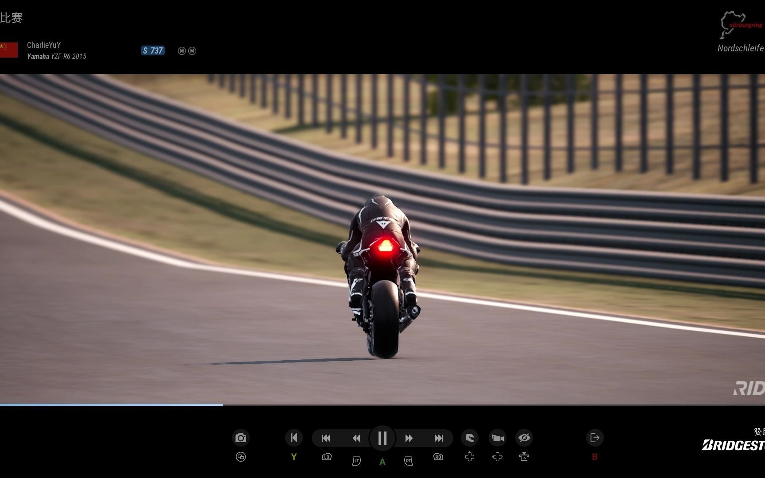Click the replay progress bar
The image size is (765, 478).
(x=382, y=405)
